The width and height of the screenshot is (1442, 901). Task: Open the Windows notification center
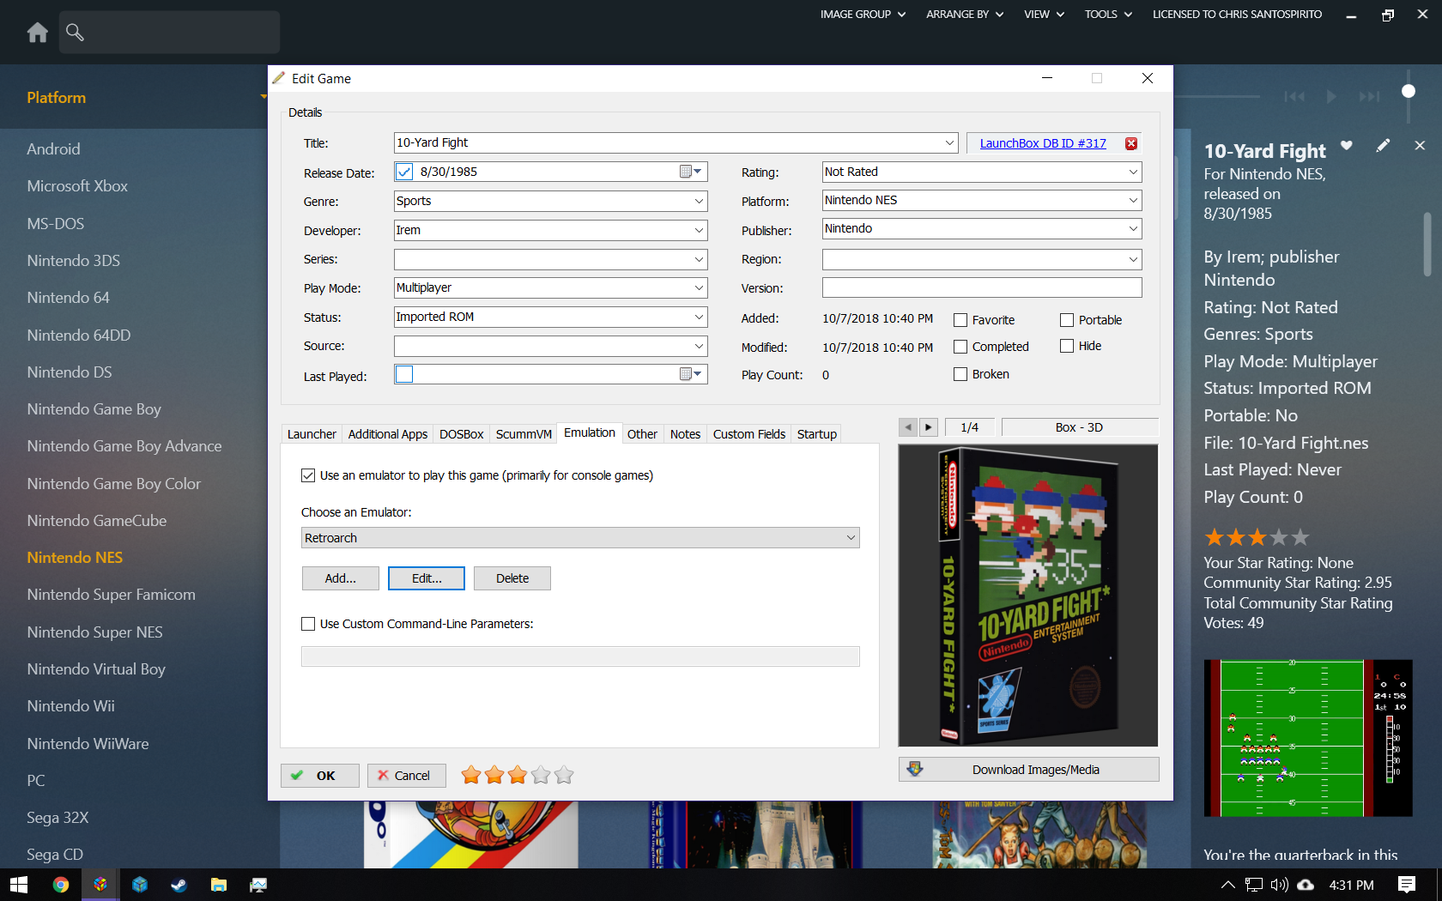(x=1407, y=885)
